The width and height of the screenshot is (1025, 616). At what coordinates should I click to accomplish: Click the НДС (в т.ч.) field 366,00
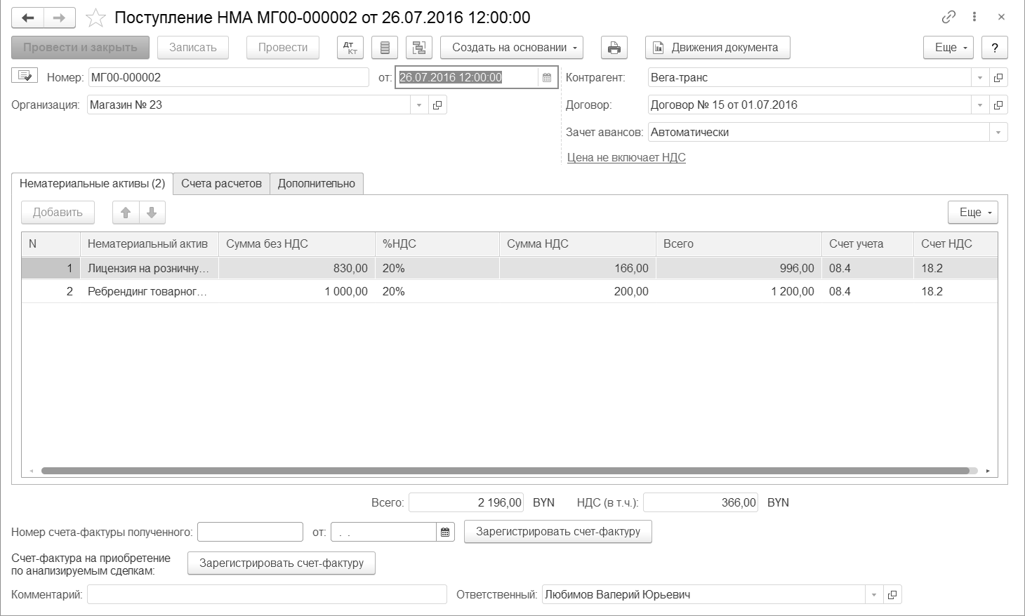click(701, 503)
